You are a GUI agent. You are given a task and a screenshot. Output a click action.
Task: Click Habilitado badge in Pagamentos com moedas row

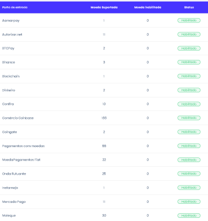pos(189,146)
